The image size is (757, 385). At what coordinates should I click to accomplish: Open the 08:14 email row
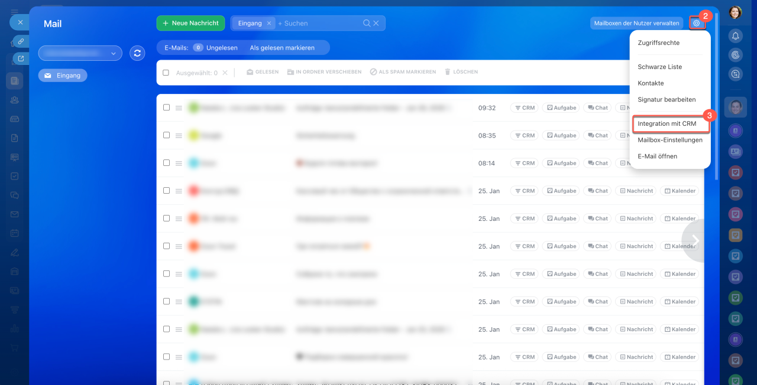[430, 163]
